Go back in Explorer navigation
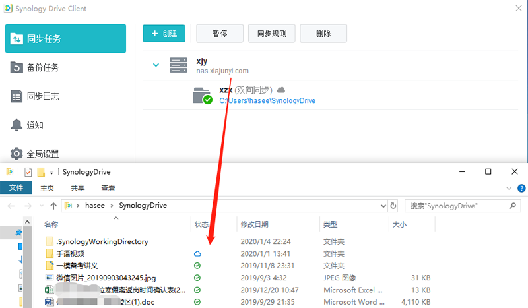The height and width of the screenshot is (308, 528). pyautogui.click(x=11, y=206)
